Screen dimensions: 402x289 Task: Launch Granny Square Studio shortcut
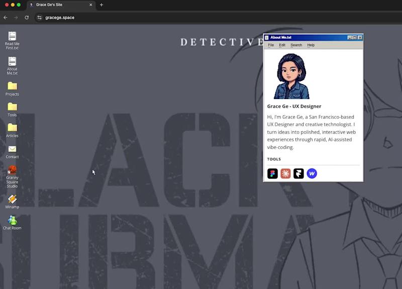click(x=12, y=177)
